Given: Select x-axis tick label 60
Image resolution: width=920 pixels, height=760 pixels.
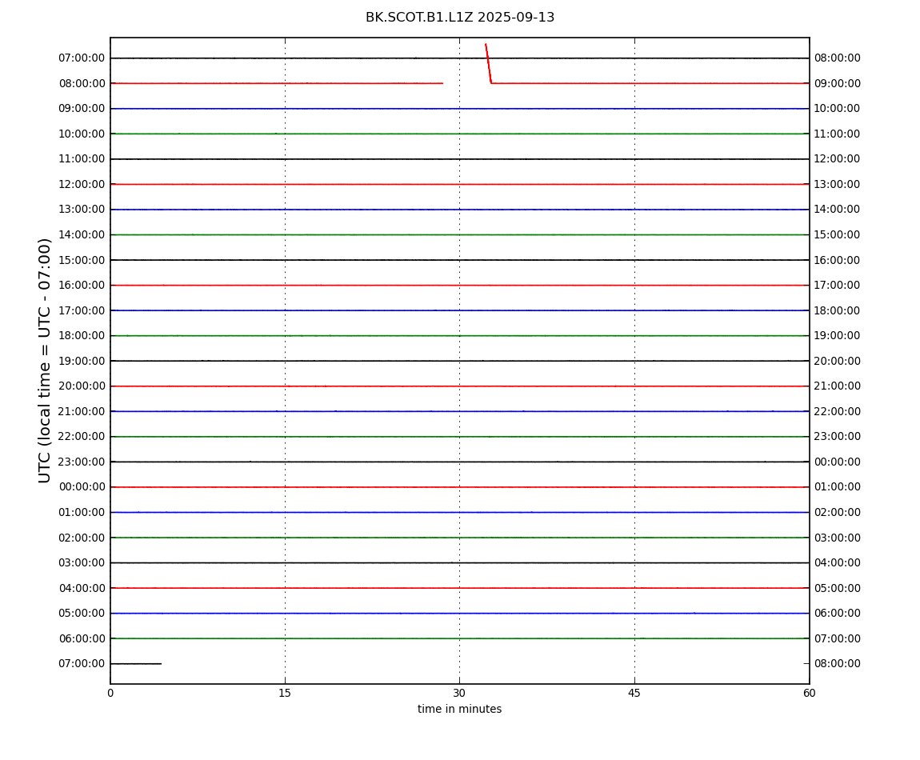Looking at the screenshot, I should (x=809, y=693).
